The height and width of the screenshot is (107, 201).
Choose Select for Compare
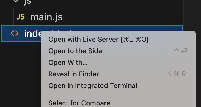point(79,103)
